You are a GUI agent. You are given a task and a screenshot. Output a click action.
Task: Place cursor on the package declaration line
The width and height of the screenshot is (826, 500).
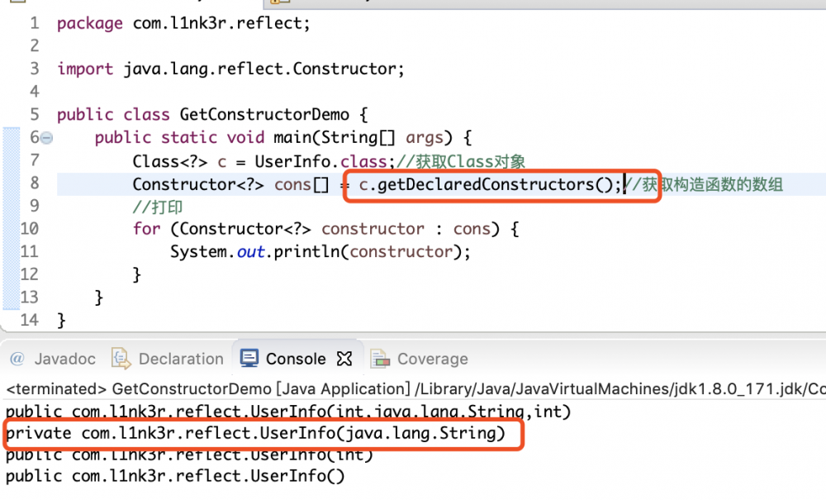(x=182, y=23)
